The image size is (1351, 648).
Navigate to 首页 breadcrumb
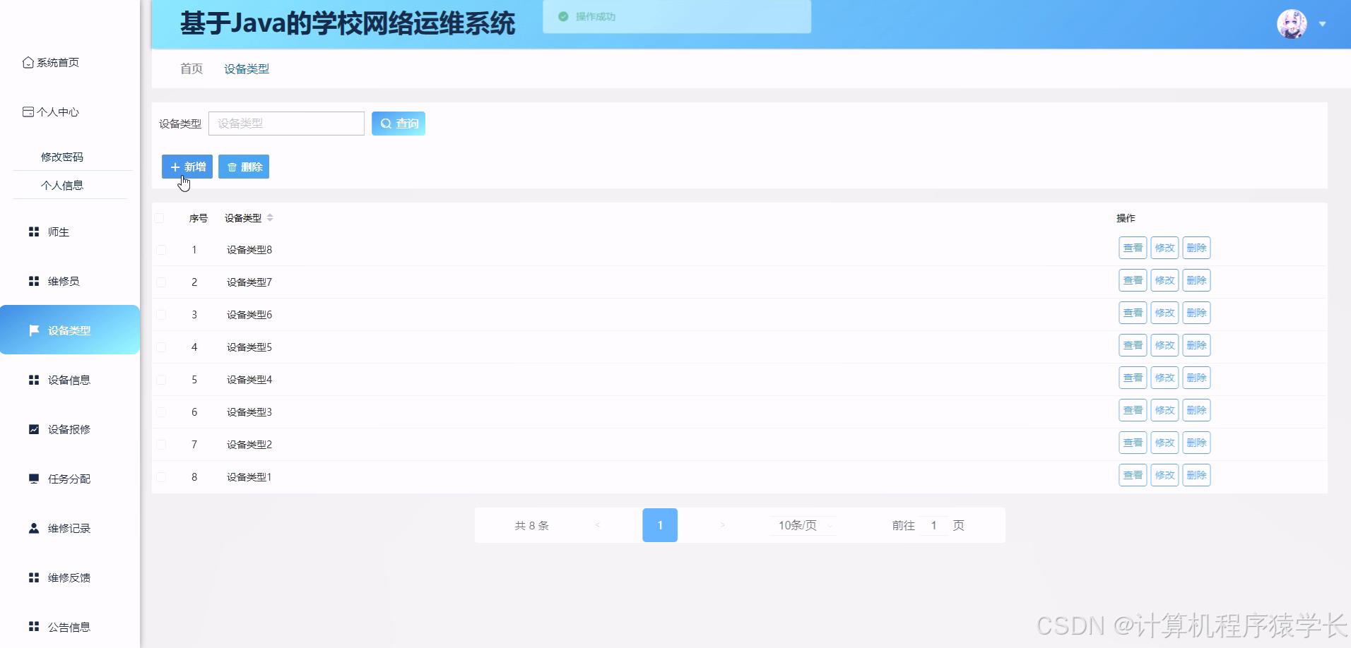(x=191, y=68)
